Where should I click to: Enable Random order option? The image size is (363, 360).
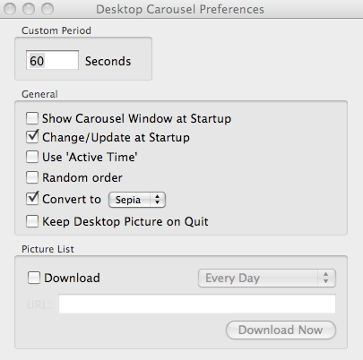pyautogui.click(x=32, y=178)
